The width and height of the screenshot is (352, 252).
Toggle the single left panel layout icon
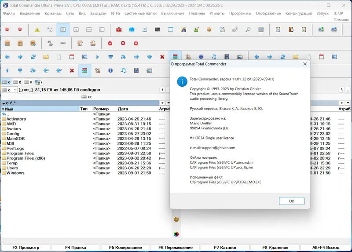102,29
